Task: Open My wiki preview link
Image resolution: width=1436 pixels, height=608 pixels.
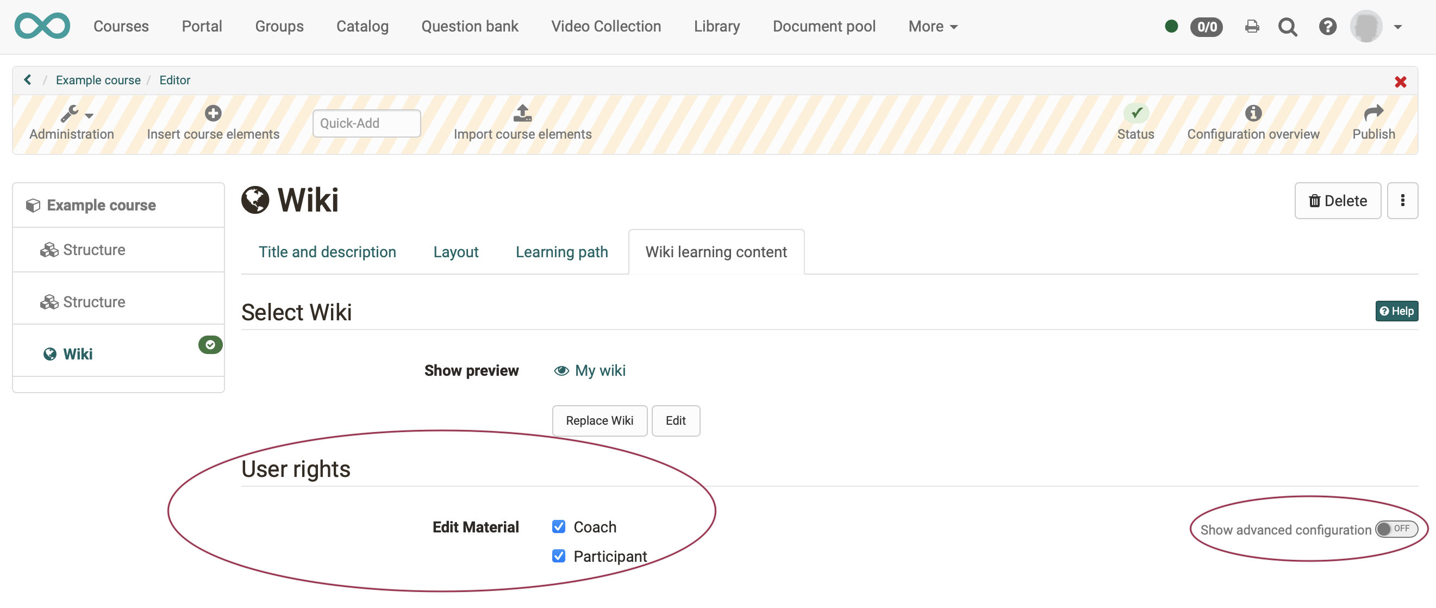Action: click(600, 371)
